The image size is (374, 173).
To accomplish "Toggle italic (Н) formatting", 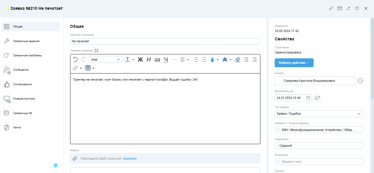I will [x=149, y=59].
